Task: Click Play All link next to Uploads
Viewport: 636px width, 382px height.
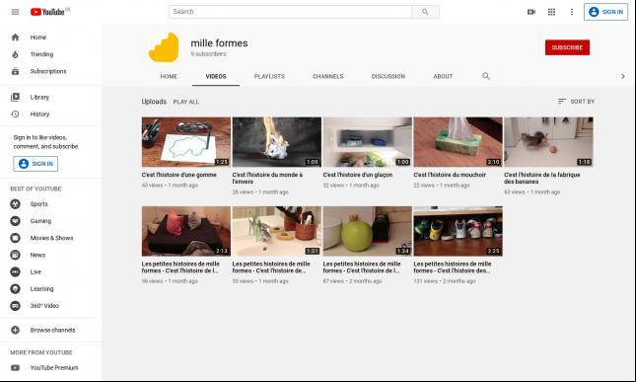Action: coord(185,102)
